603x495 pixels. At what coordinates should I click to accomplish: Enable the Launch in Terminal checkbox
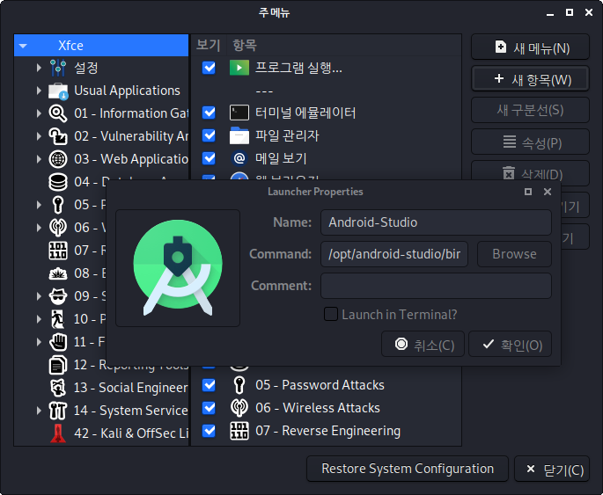[331, 314]
